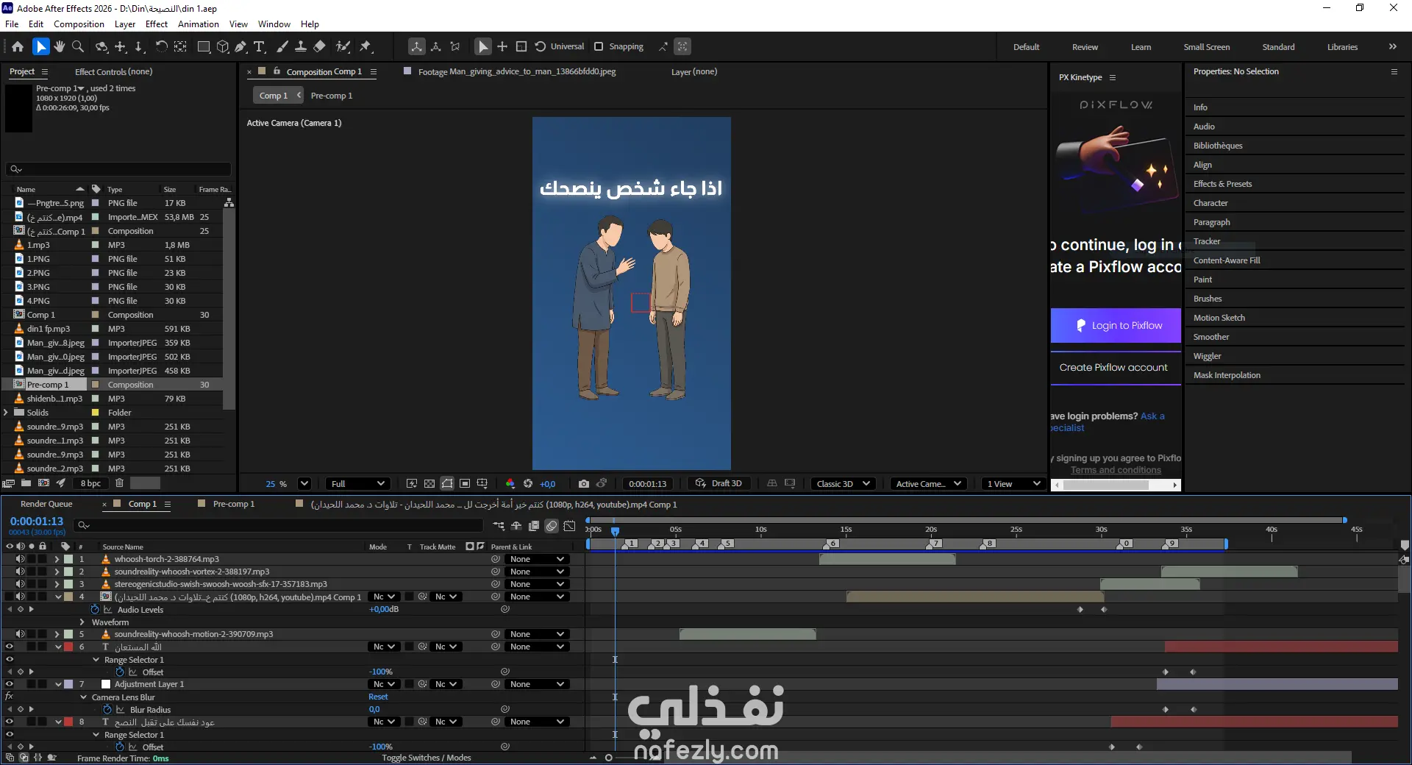
Task: Expand the Solids folder
Action: pyautogui.click(x=6, y=413)
